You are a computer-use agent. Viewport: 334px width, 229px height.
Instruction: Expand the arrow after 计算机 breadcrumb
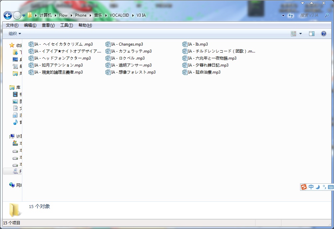click(x=55, y=15)
